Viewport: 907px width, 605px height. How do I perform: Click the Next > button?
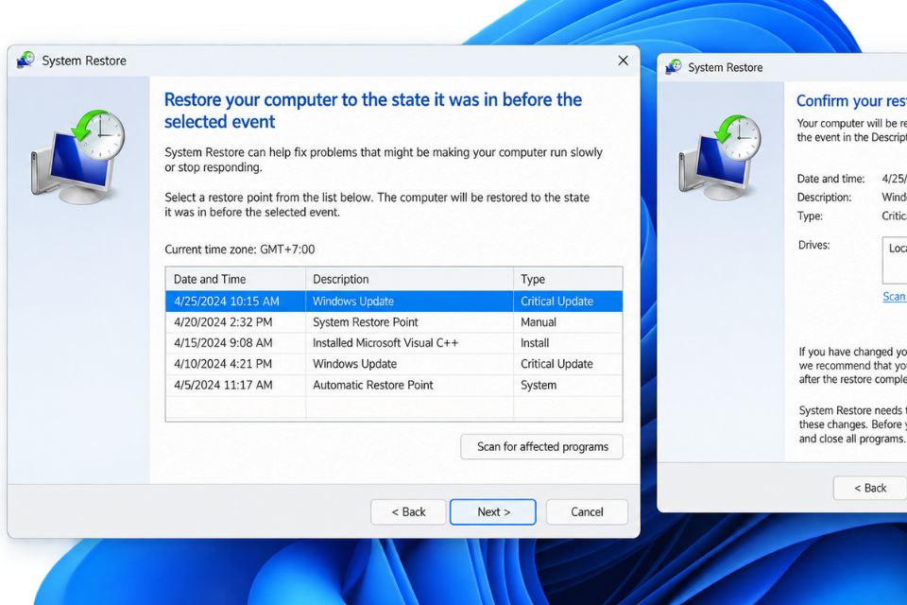click(x=493, y=511)
